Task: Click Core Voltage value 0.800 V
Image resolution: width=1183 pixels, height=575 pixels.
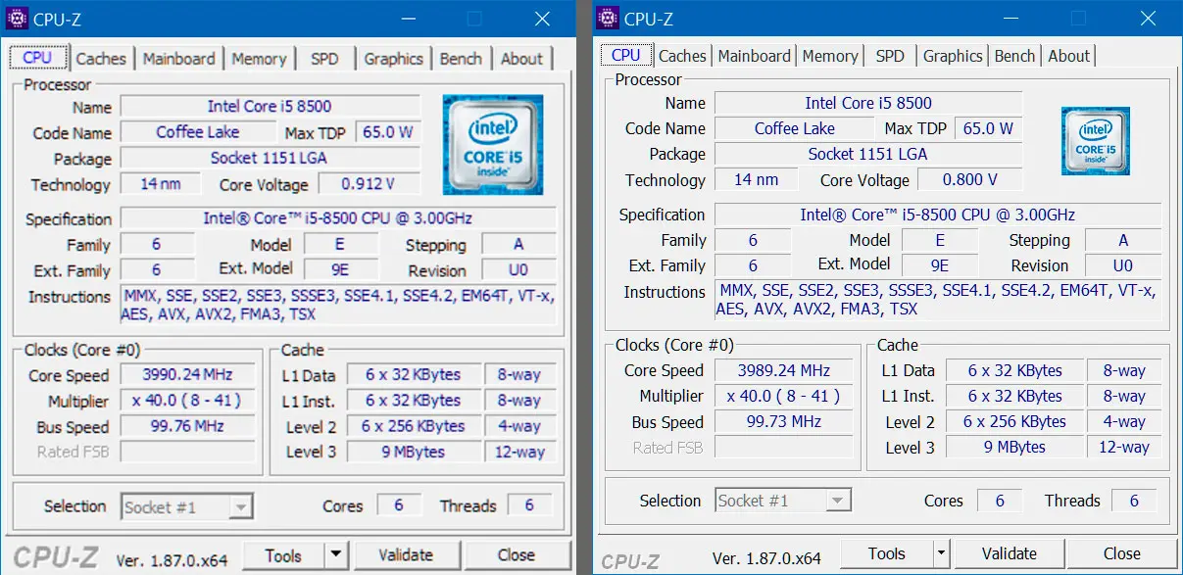Action: [969, 180]
